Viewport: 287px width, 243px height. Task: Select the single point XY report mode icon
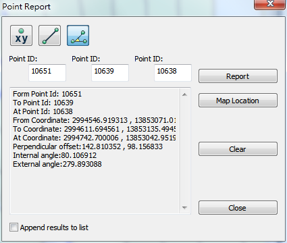pos(21,36)
